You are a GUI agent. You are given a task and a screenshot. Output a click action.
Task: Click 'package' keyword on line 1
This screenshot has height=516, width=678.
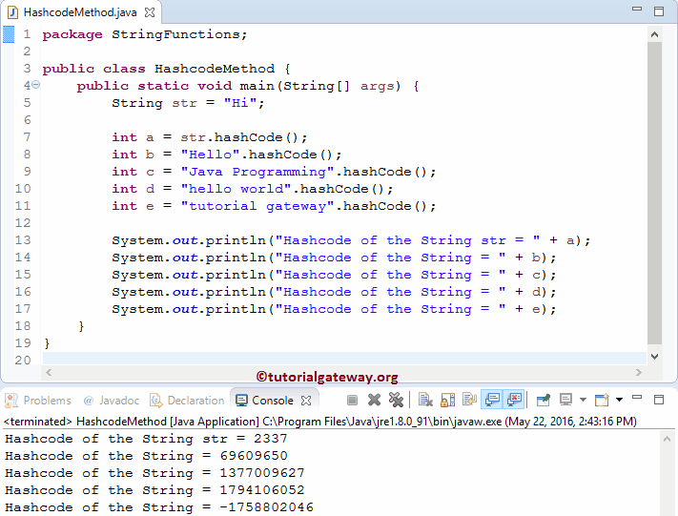click(x=72, y=34)
